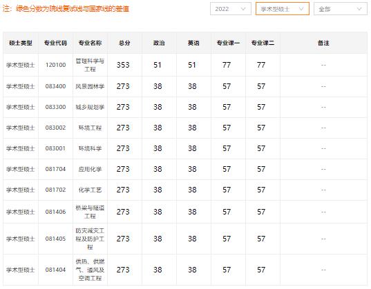This screenshot has width=371, height=289.
Task: Select the 风景园林学 row name
Action: pyautogui.click(x=90, y=86)
